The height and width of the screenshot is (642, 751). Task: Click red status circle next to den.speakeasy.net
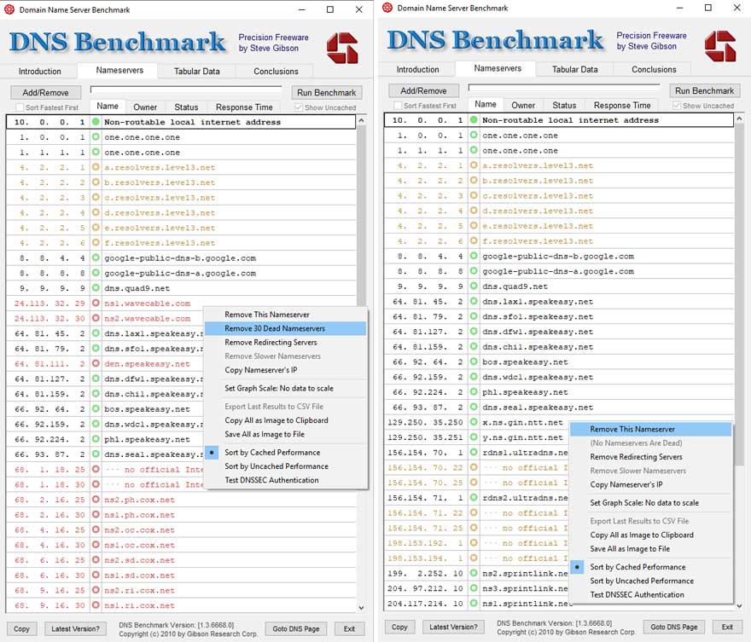tap(96, 363)
